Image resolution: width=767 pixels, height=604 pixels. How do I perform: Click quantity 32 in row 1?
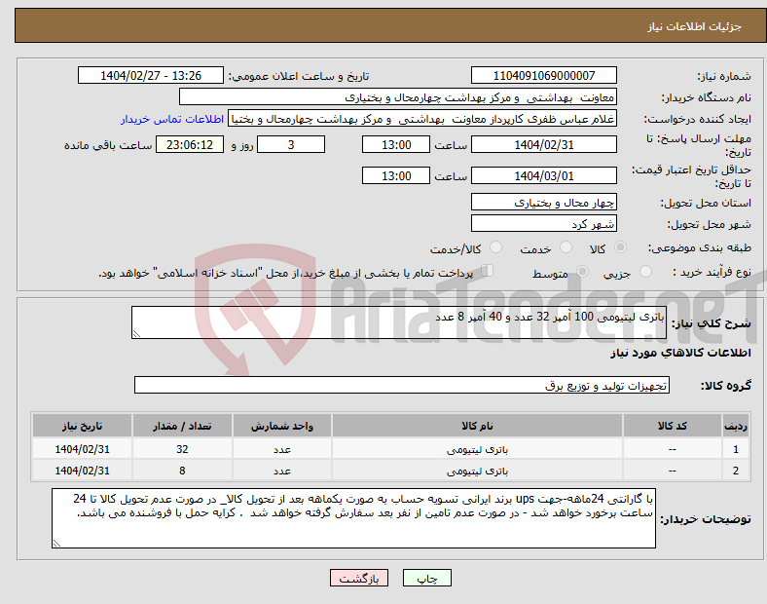click(x=182, y=449)
